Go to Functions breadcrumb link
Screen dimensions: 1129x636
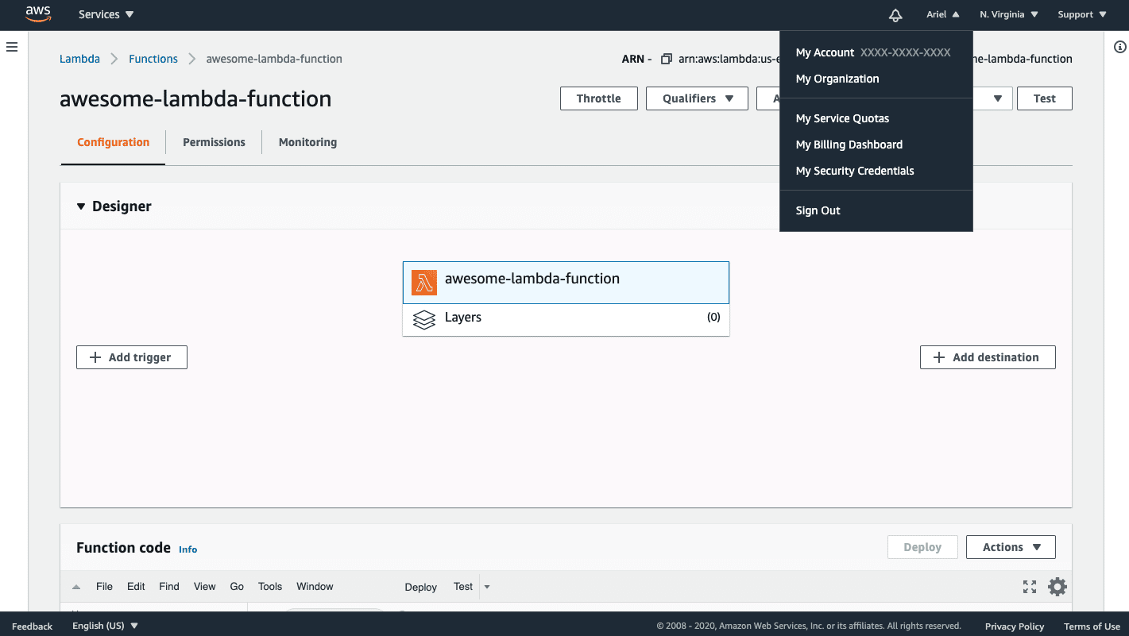click(x=153, y=59)
